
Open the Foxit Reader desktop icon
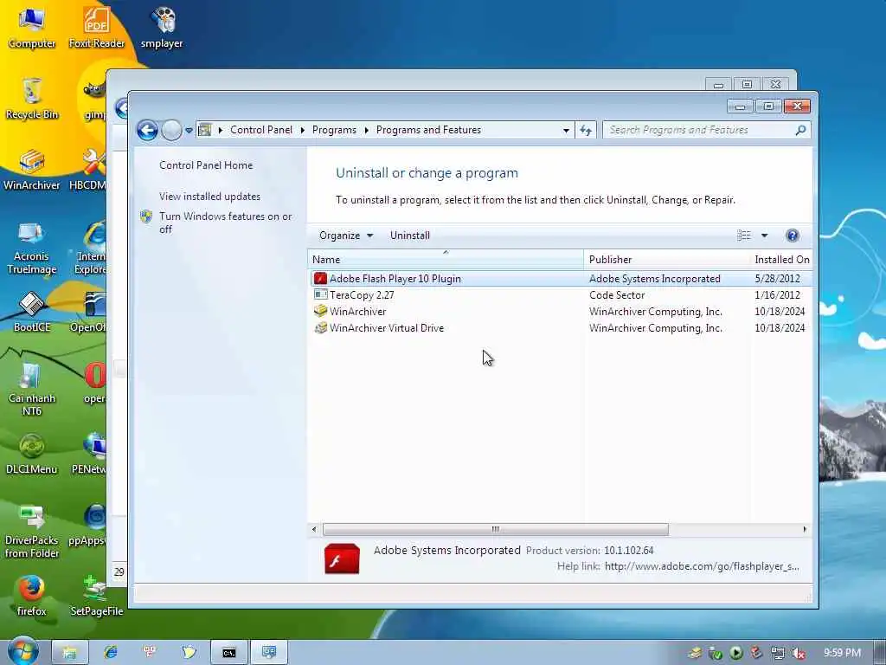[97, 27]
